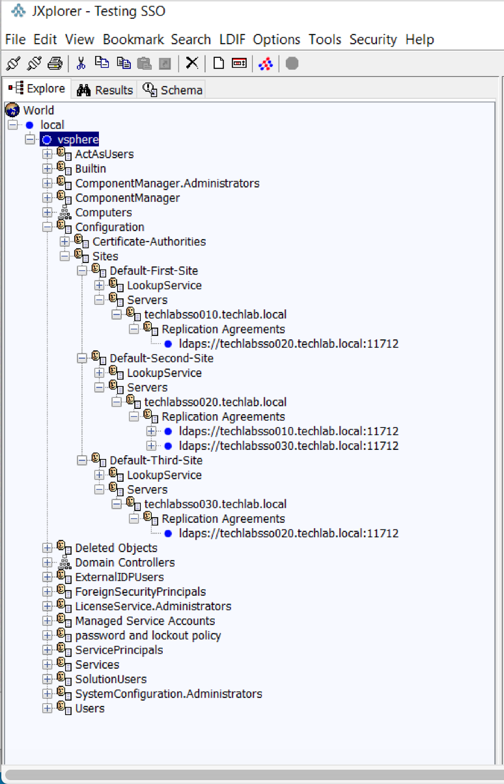Screen dimensions: 504x784
Task: Select the Explore tab
Action: click(x=36, y=89)
